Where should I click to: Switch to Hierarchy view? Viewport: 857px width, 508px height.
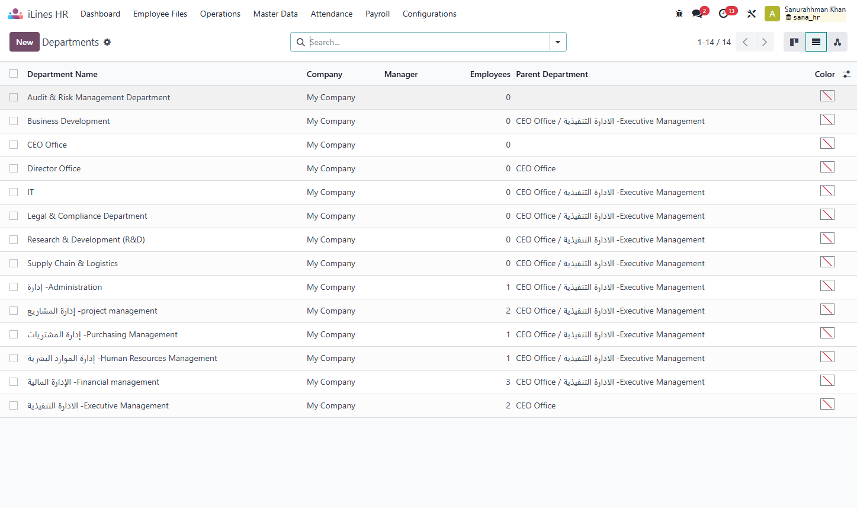click(x=837, y=42)
